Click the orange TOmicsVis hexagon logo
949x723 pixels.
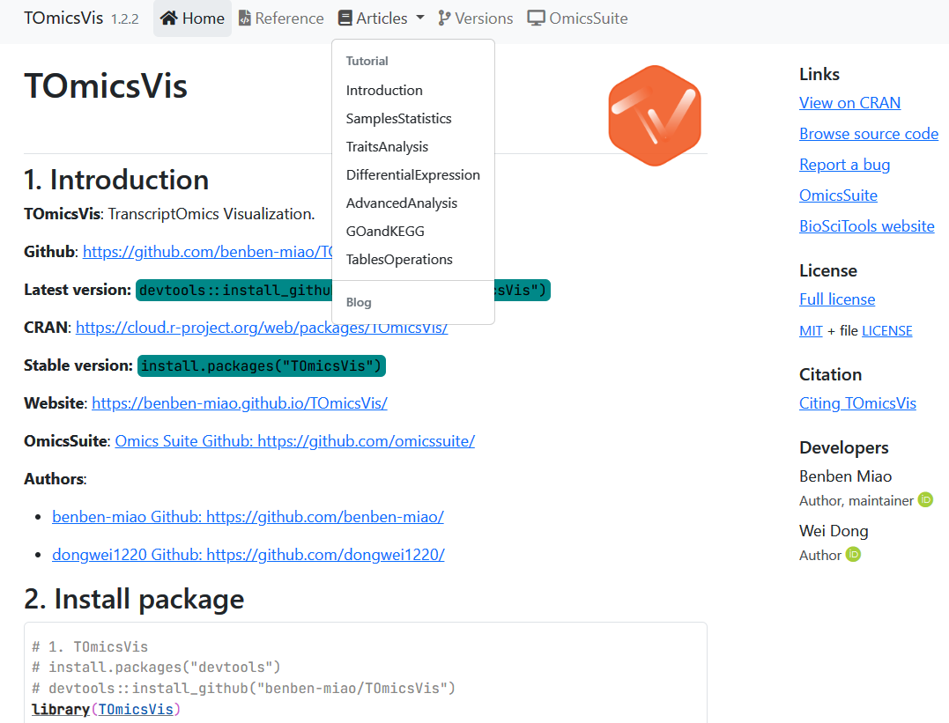(x=654, y=114)
